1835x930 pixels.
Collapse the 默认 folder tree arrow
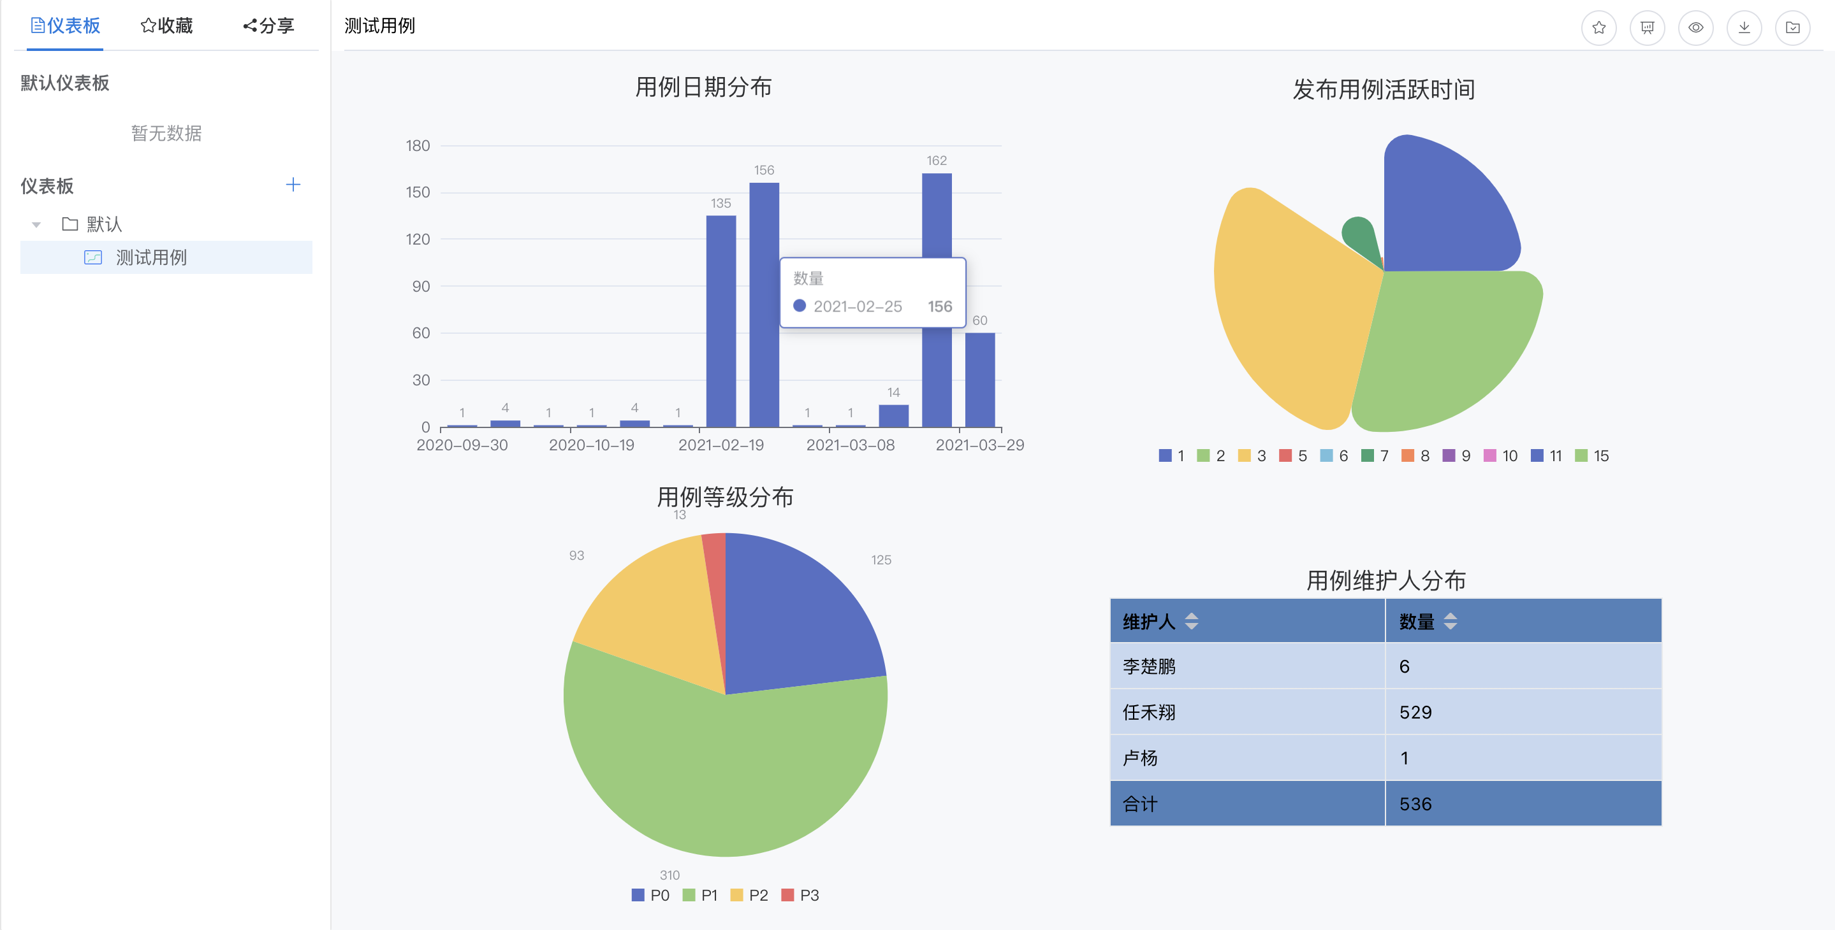click(x=36, y=225)
